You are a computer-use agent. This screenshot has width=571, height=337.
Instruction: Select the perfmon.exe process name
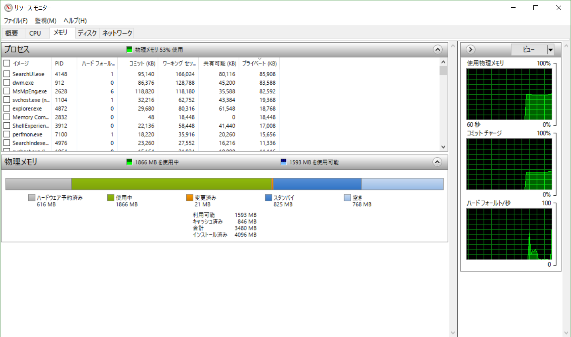point(27,134)
